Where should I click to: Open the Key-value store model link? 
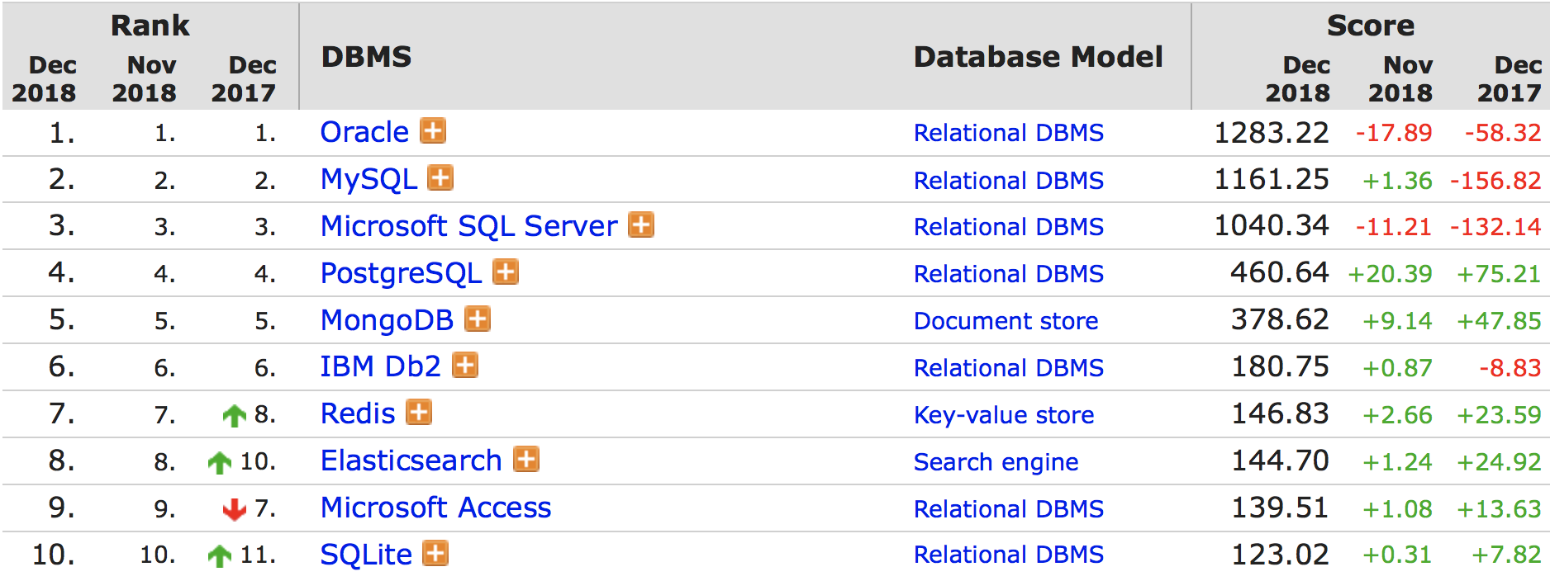pos(1003,415)
